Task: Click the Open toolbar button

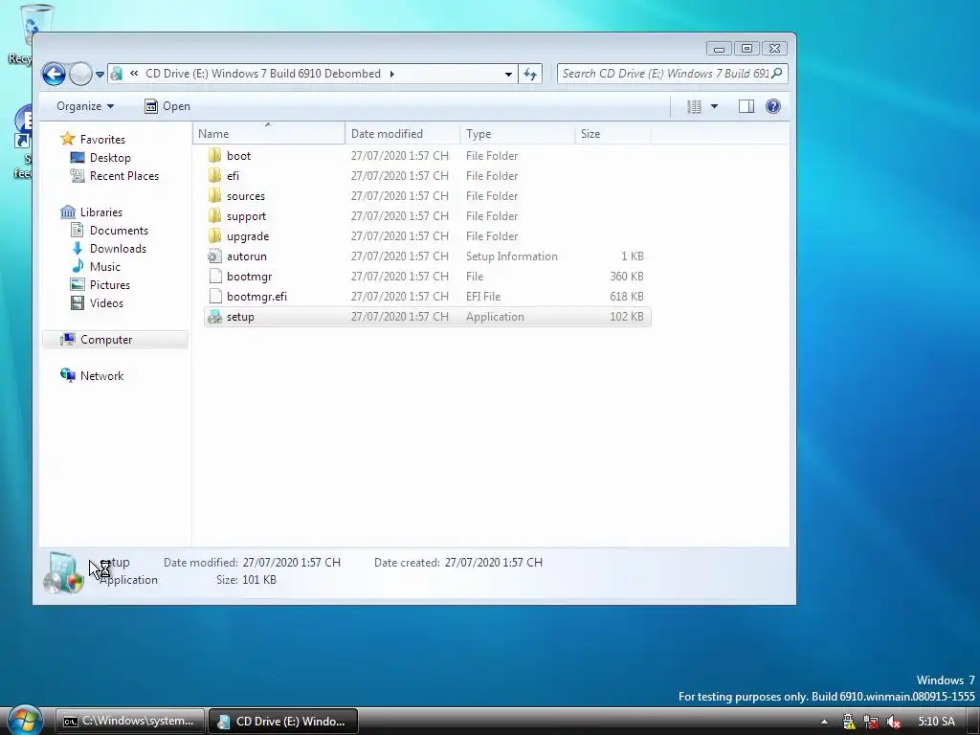Action: [167, 106]
